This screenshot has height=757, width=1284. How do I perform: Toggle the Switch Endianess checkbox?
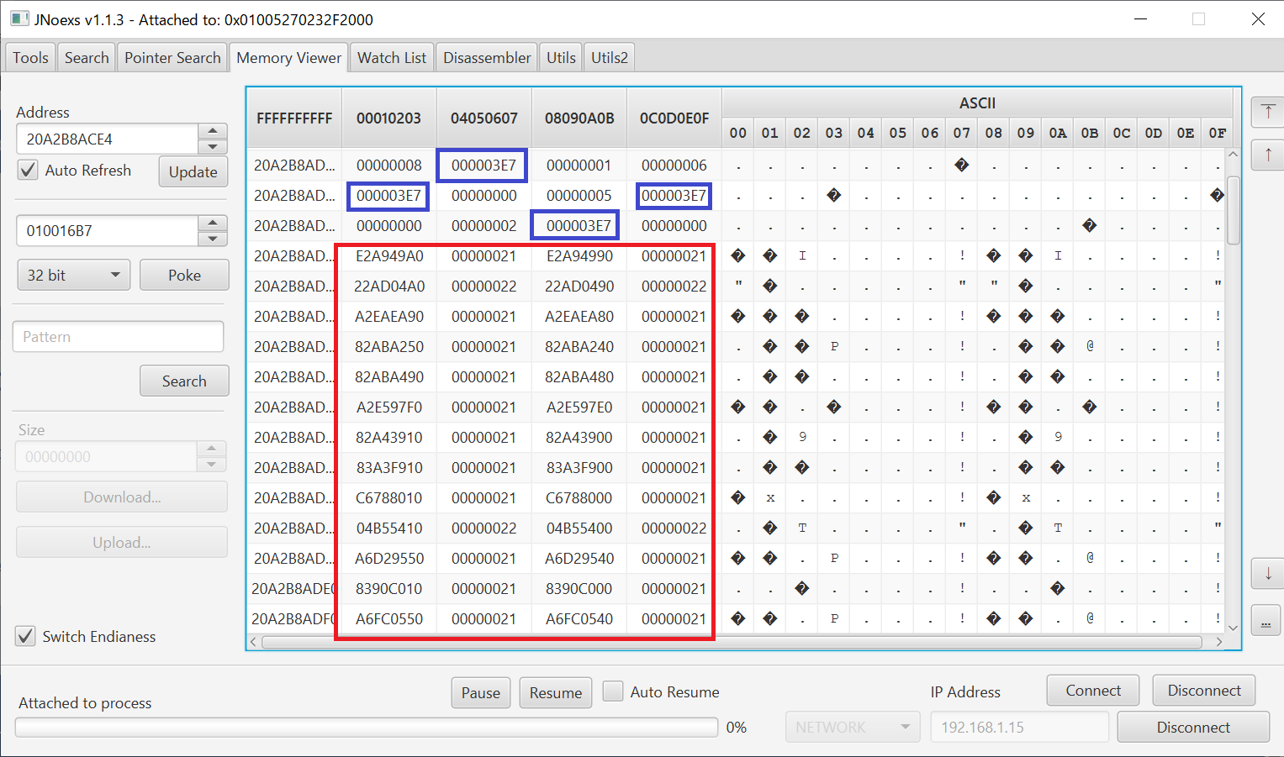(x=25, y=636)
